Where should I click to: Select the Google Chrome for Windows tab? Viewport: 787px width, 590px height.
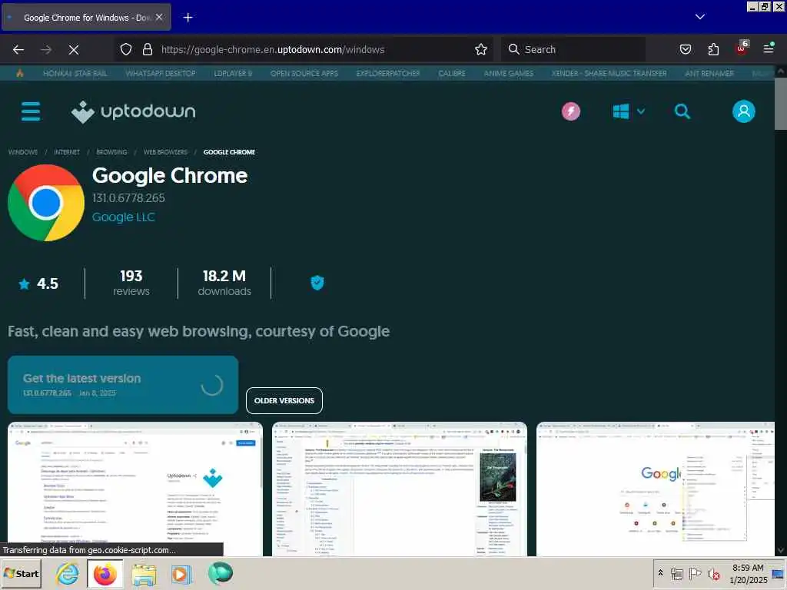click(86, 18)
